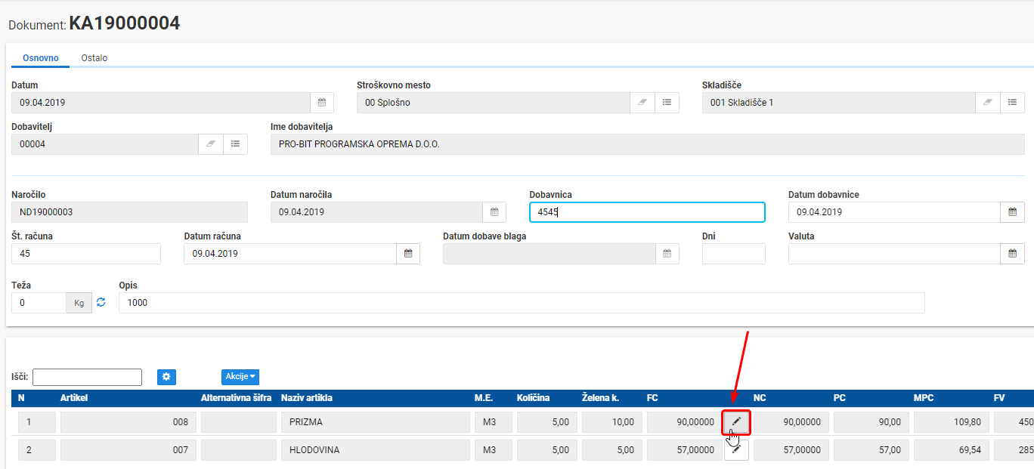Refresh weight with Teža recalculate icon
This screenshot has width=1034, height=469.
click(101, 303)
